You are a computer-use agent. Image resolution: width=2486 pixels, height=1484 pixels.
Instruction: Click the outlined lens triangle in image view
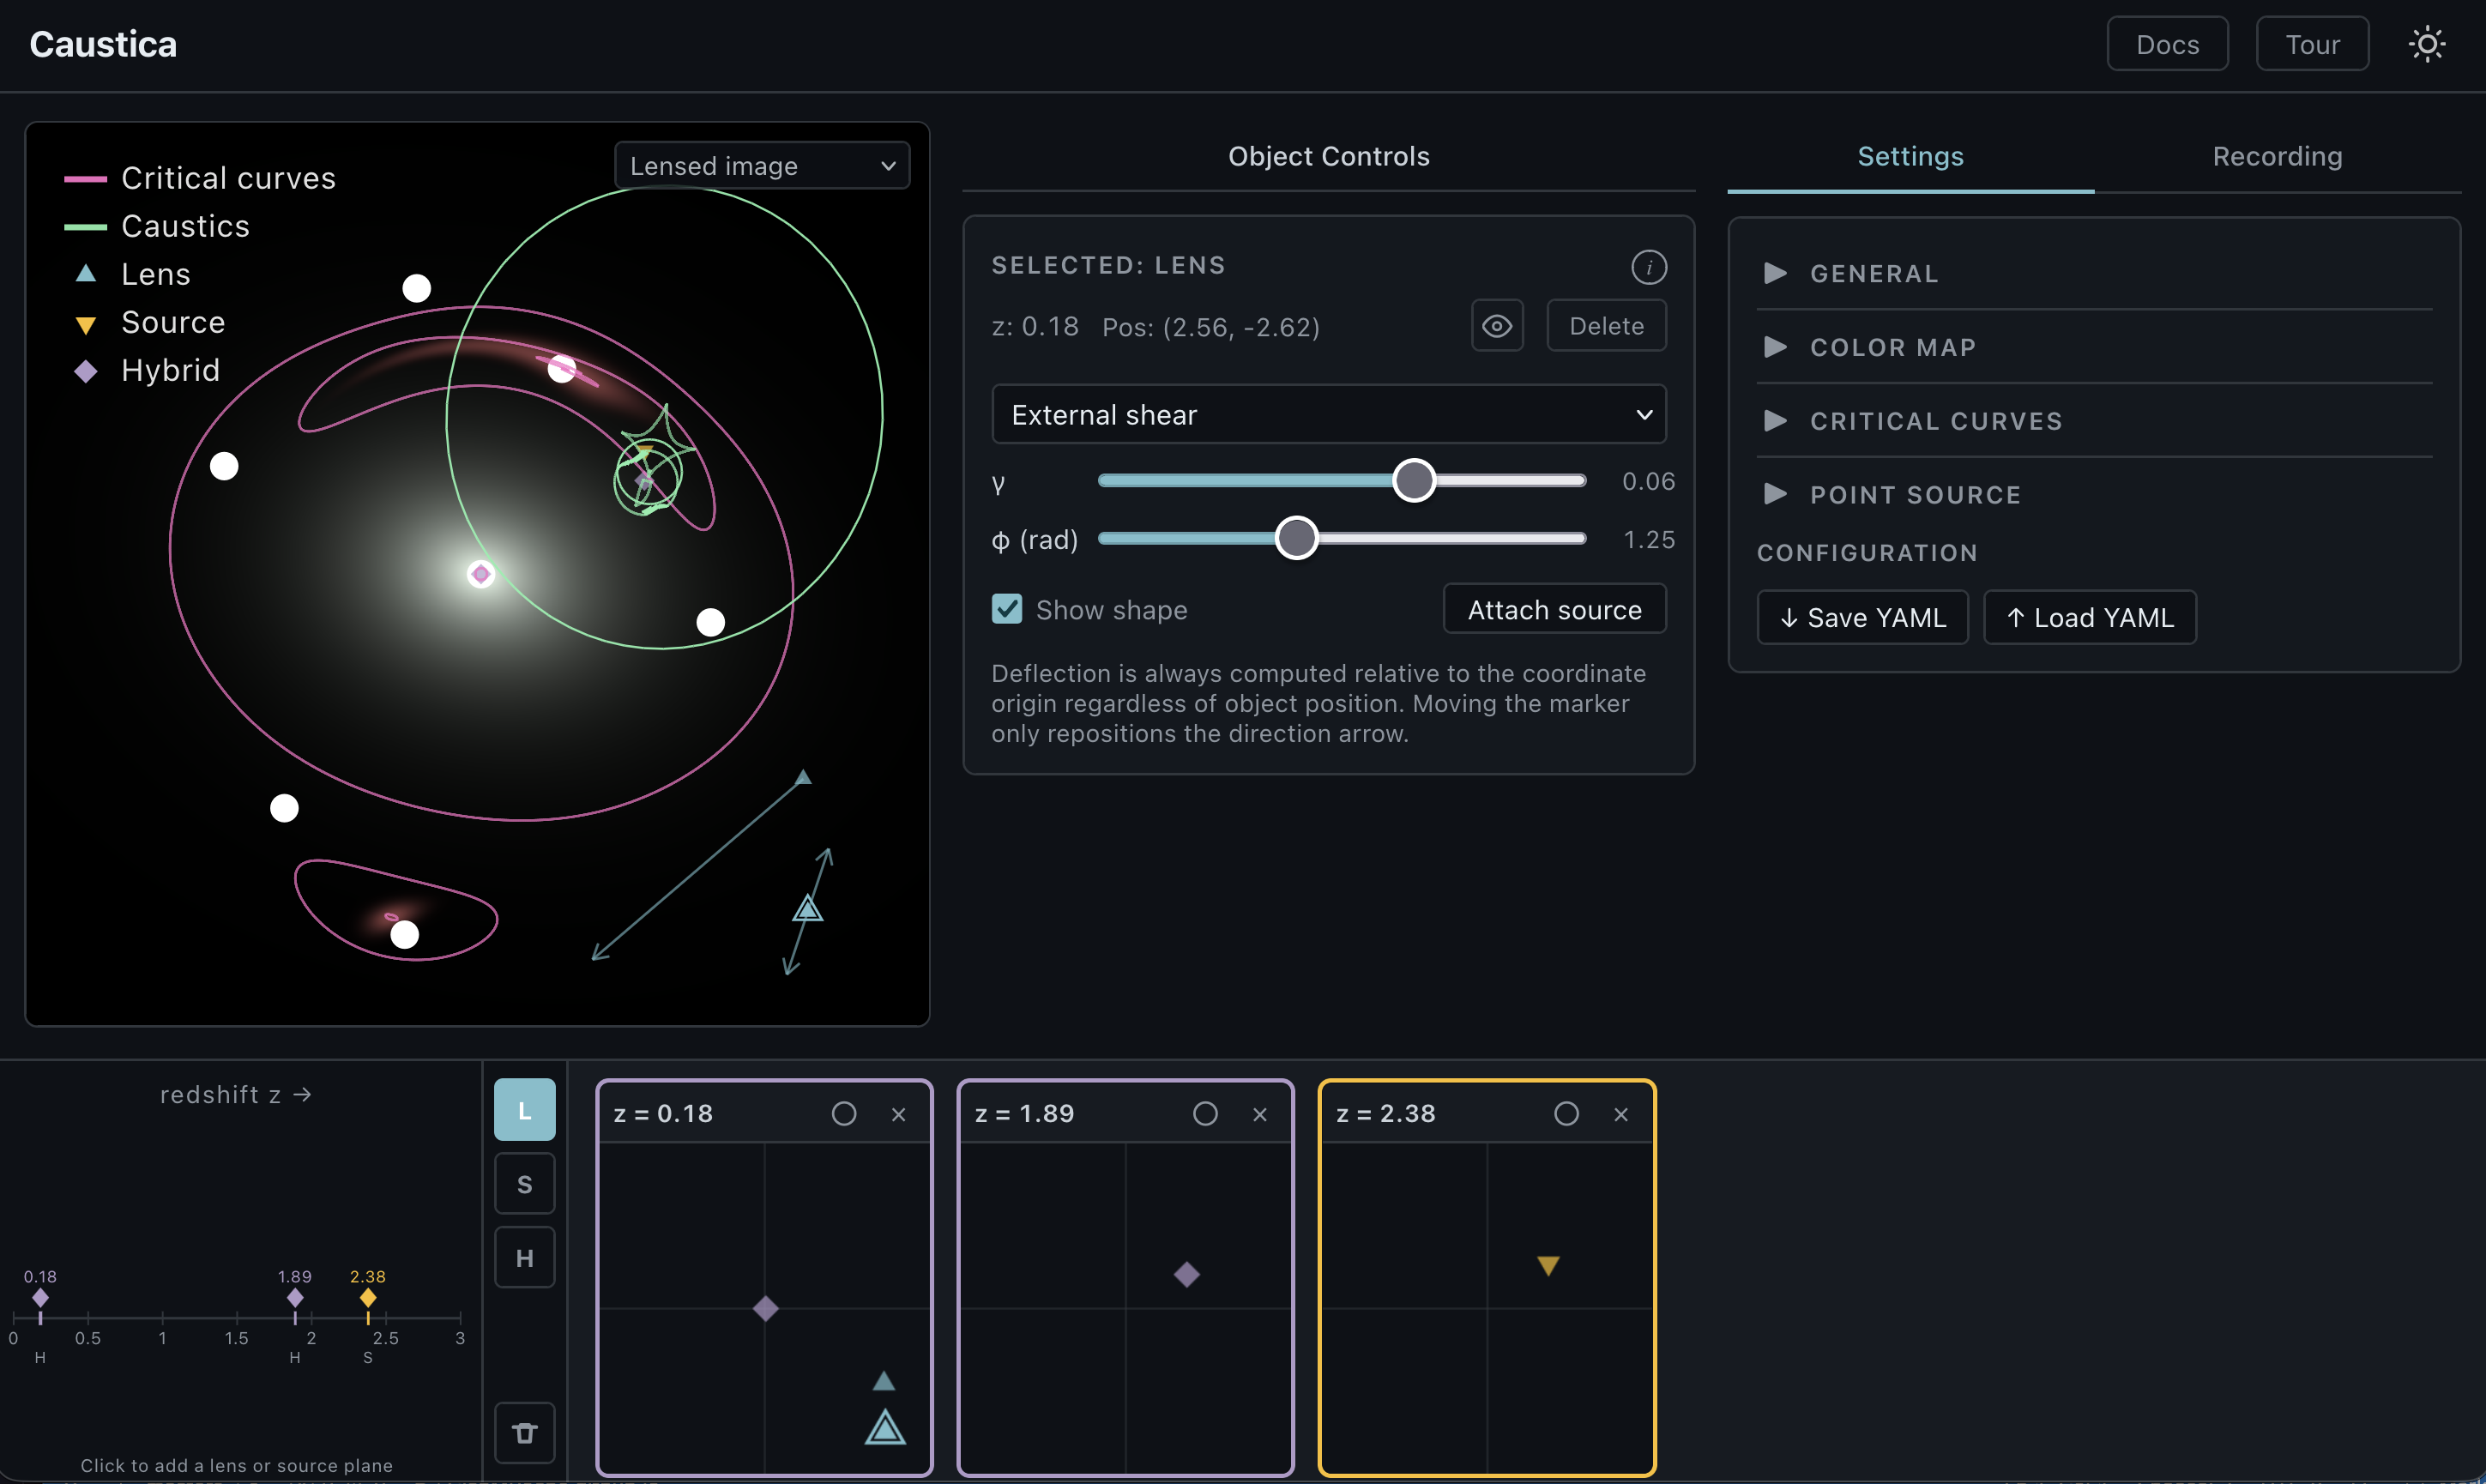coord(807,909)
